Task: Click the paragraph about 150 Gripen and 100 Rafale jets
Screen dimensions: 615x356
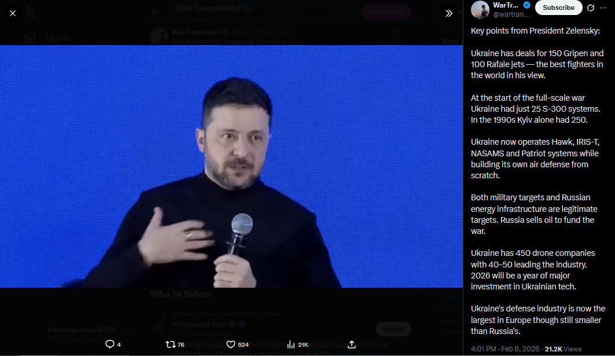Action: [537, 64]
